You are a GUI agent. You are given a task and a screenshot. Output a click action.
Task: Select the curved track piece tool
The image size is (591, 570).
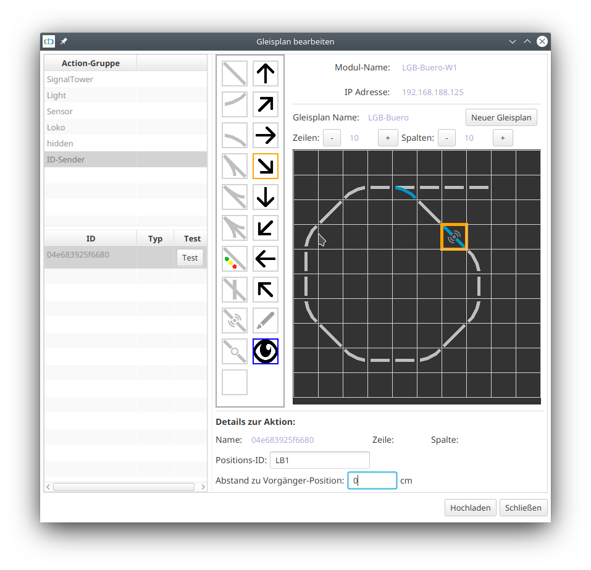235,104
